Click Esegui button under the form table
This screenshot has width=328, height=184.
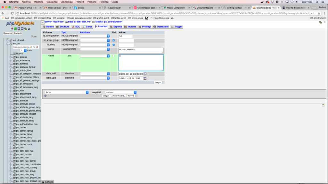(x=158, y=82)
